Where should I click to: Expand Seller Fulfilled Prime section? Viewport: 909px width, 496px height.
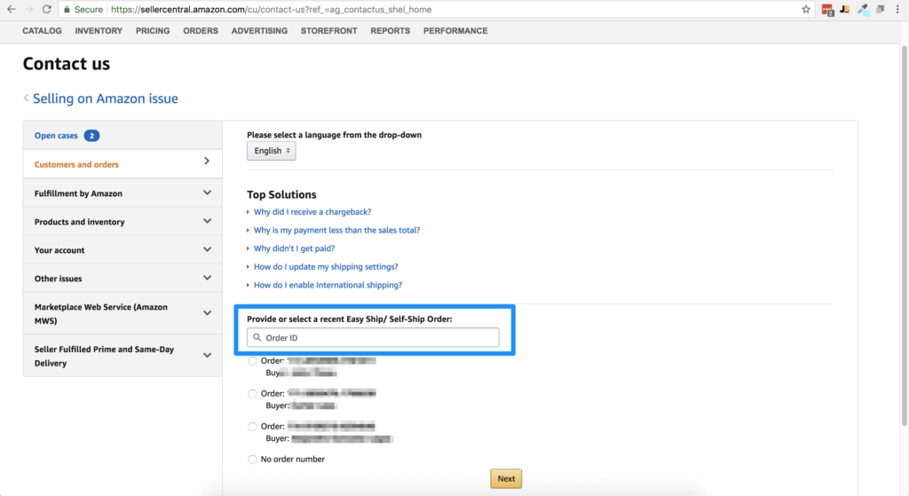click(123, 356)
